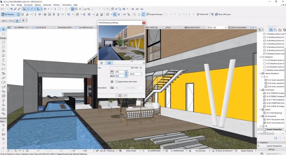Select the Marquee tool in the toolbox
286x155 pixels.
click(x=4, y=34)
